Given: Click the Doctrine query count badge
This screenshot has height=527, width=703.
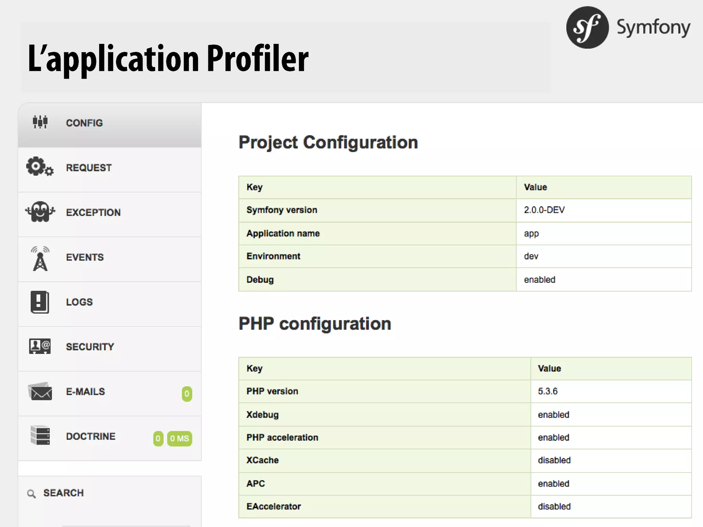Looking at the screenshot, I should [158, 438].
